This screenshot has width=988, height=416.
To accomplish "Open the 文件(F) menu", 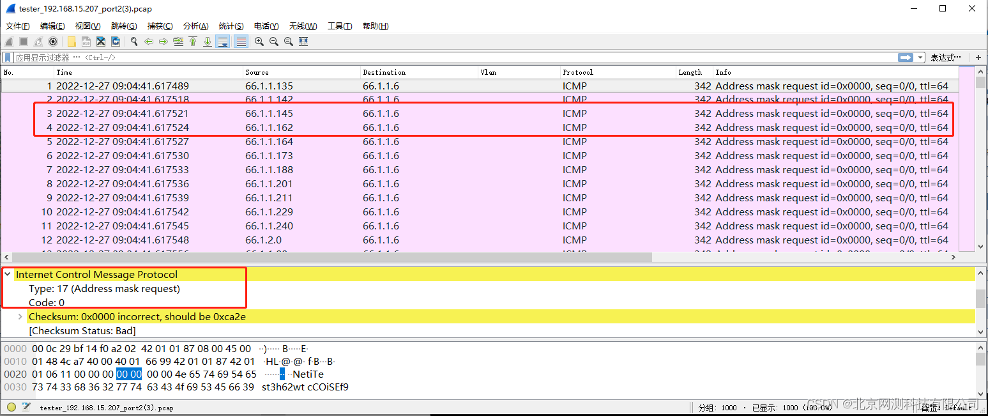I will pos(18,26).
